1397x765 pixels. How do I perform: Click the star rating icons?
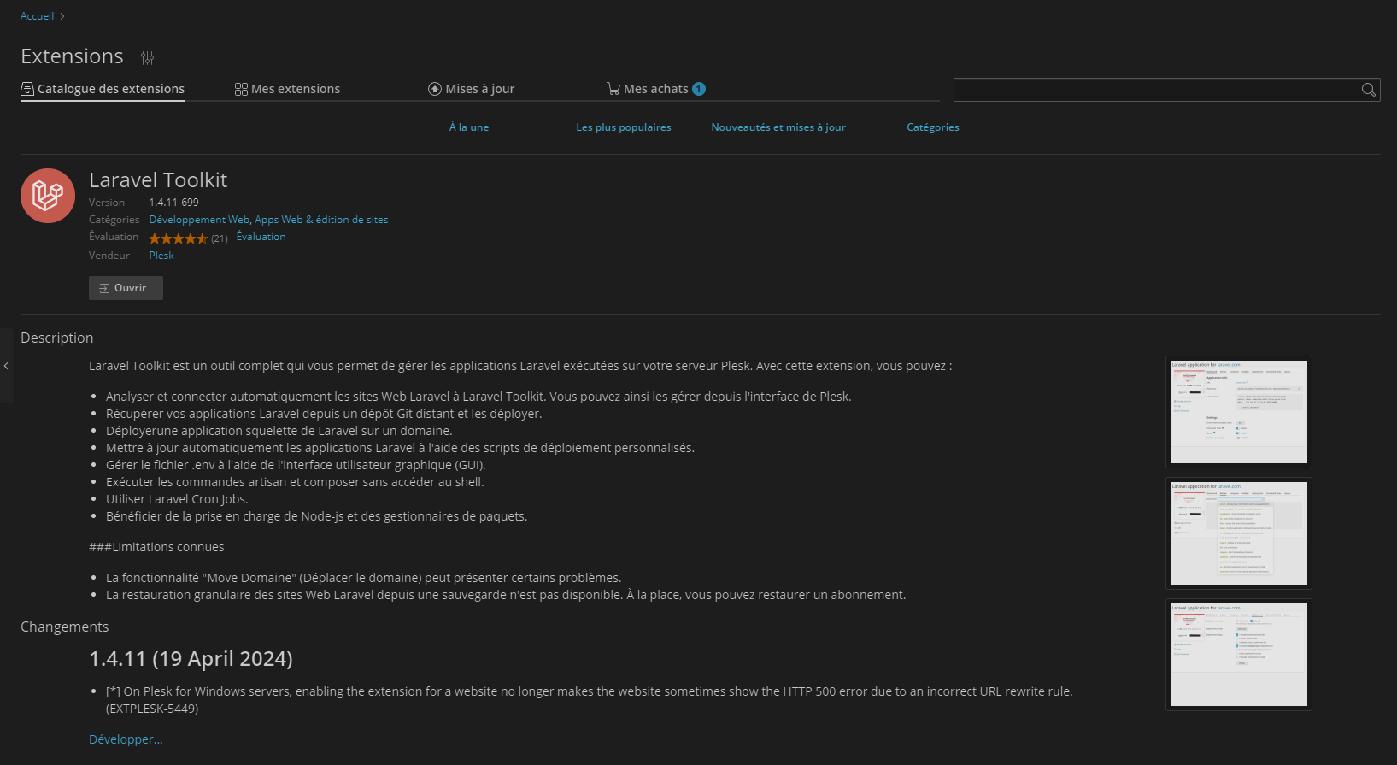click(x=178, y=238)
